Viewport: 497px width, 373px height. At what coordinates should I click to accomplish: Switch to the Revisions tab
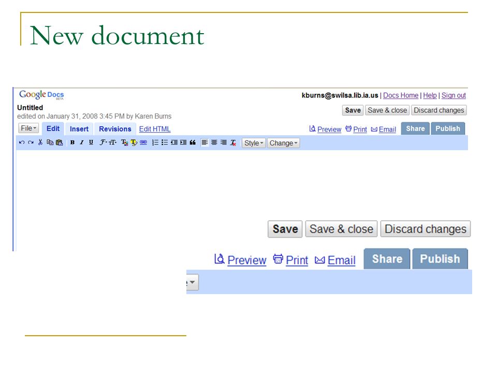pyautogui.click(x=115, y=129)
